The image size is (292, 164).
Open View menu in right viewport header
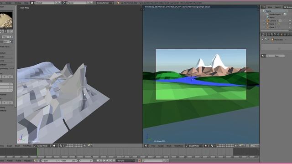tap(153, 146)
